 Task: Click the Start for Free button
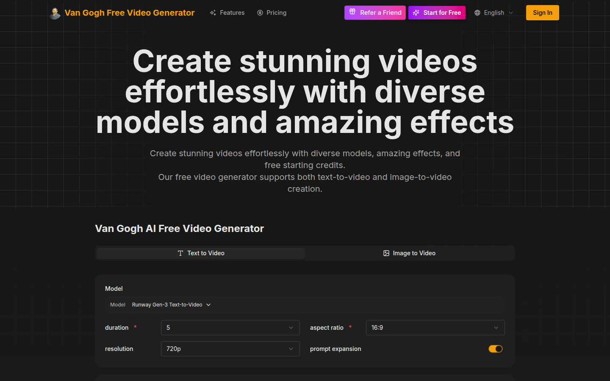tap(437, 13)
